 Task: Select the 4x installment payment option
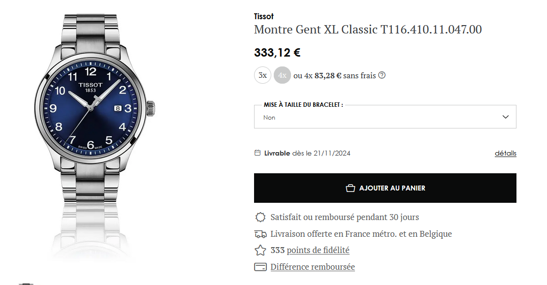(x=282, y=75)
